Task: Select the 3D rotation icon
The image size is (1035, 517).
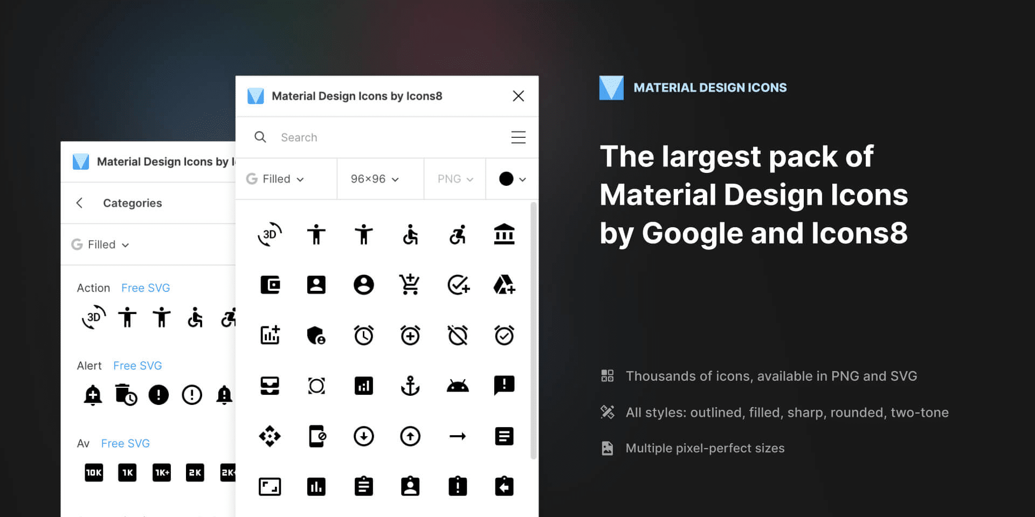Action: coord(270,234)
